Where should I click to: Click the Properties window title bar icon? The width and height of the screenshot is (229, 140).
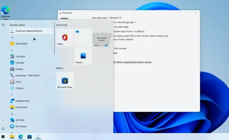click(x=61, y=13)
